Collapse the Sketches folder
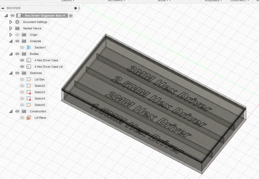Screen dimensions: 259x179 point(11,73)
